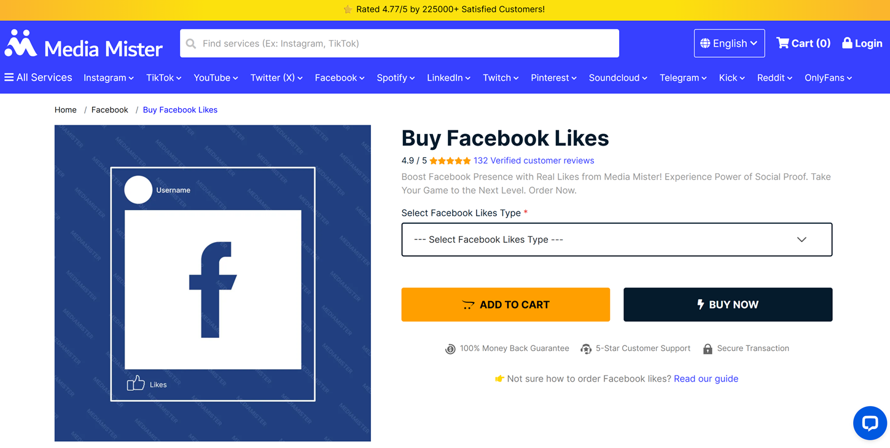Screen dimensions: 890x448
Task: Click the shopping cart icon
Action: point(783,43)
